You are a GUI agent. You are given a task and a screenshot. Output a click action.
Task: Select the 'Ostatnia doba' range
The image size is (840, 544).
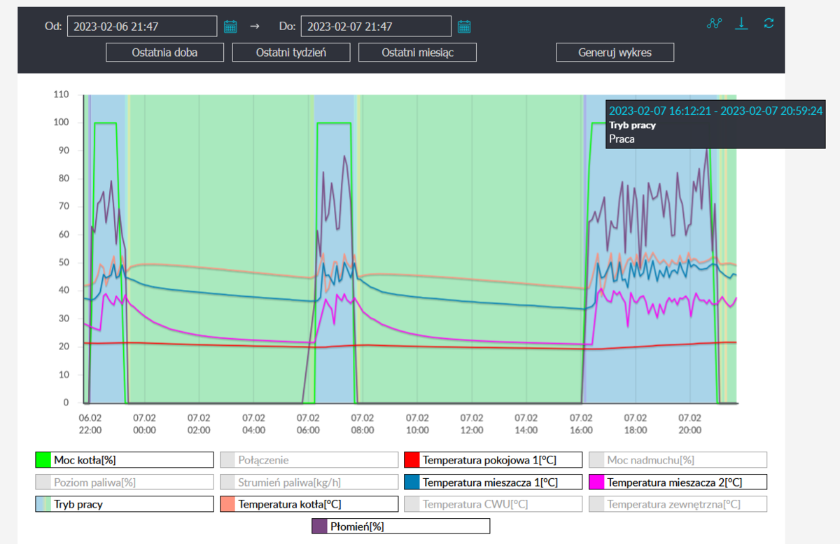pyautogui.click(x=164, y=53)
